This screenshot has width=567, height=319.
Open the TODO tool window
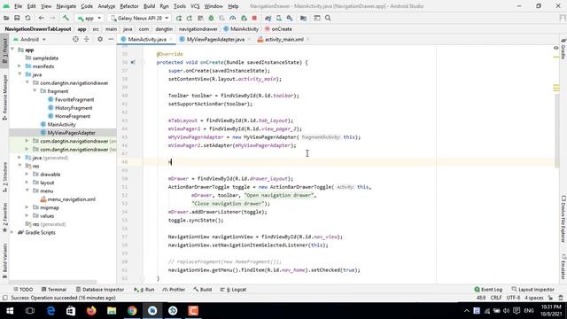click(23, 290)
